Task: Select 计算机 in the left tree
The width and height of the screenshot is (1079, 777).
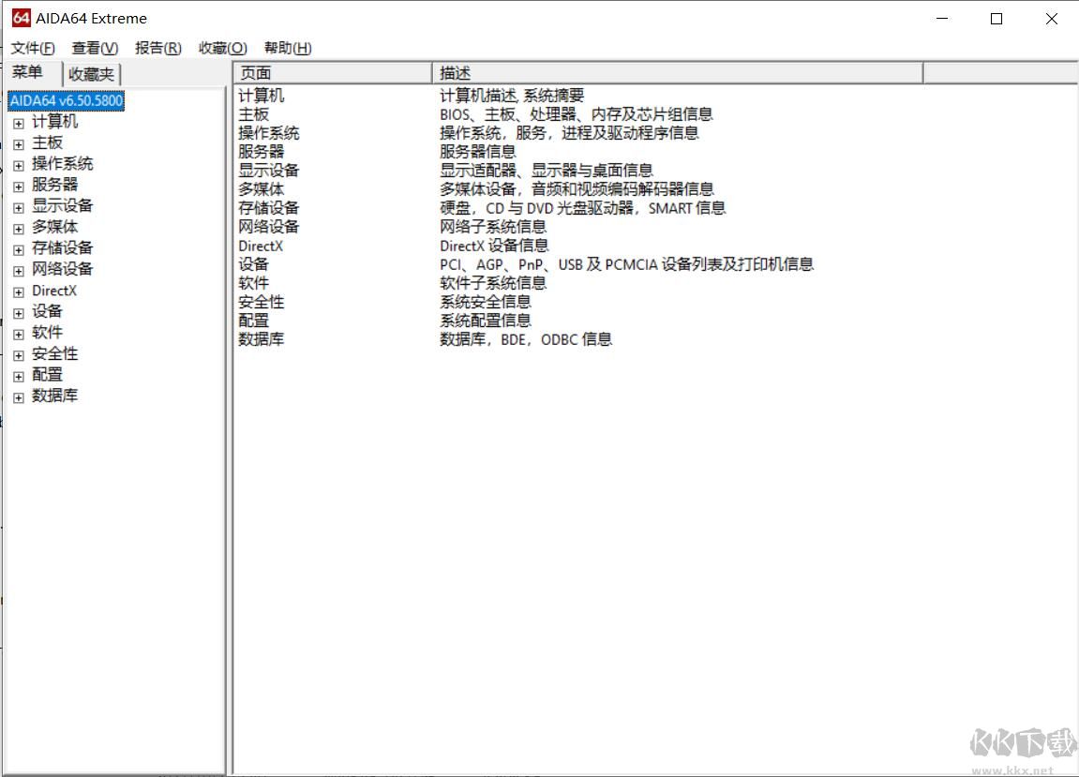Action: tap(55, 122)
